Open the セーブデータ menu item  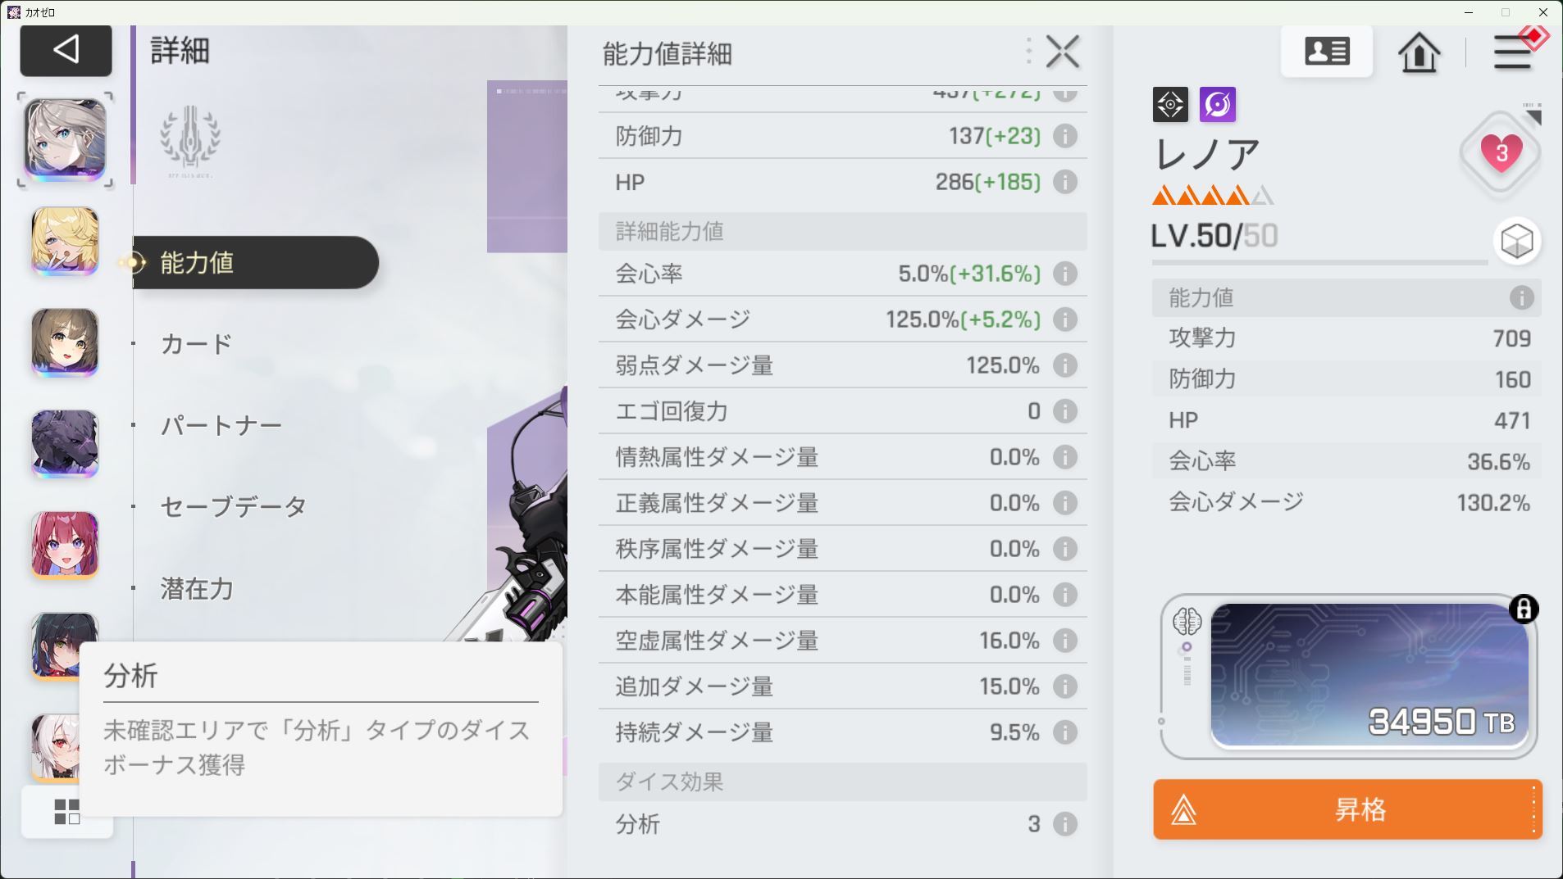coord(234,507)
